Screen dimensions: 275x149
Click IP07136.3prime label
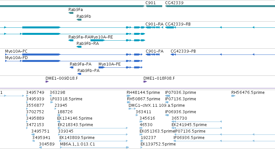(x=180, y=99)
